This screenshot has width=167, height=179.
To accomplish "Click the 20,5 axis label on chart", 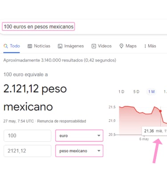I will pos(112,134).
